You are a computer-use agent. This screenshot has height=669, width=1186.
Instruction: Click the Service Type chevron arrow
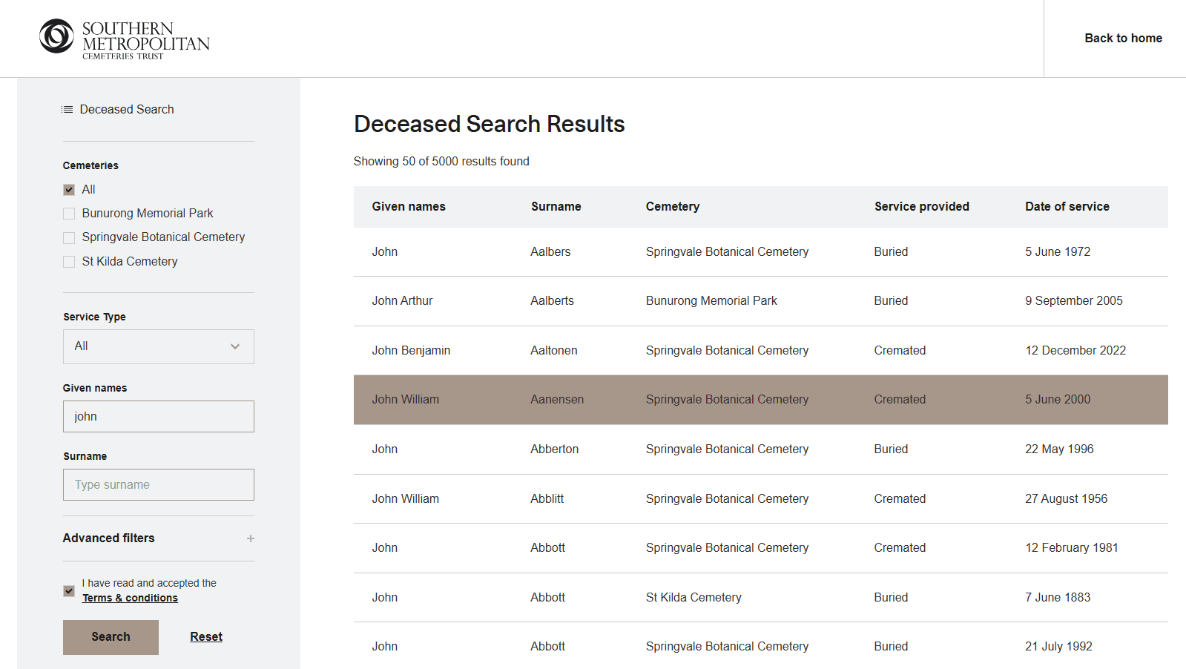(x=235, y=346)
